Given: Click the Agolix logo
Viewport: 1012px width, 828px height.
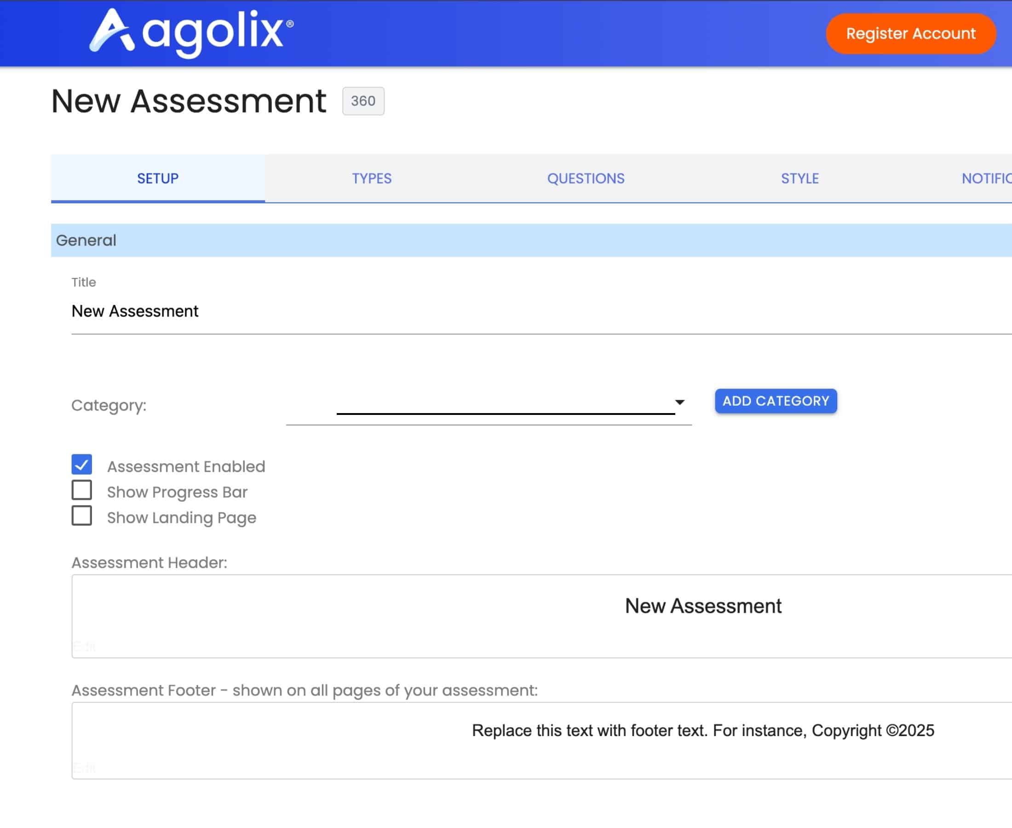Looking at the screenshot, I should [191, 33].
